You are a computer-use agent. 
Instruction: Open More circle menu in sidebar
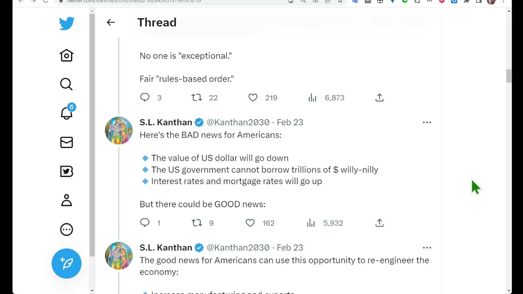pyautogui.click(x=66, y=229)
